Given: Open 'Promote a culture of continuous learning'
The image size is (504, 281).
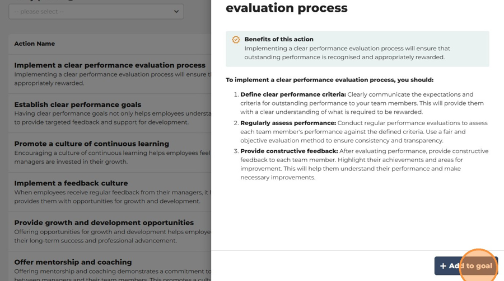Looking at the screenshot, I should pos(92,144).
